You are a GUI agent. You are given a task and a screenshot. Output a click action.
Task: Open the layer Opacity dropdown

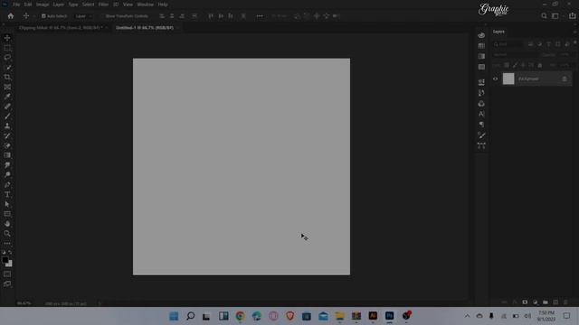(565, 54)
